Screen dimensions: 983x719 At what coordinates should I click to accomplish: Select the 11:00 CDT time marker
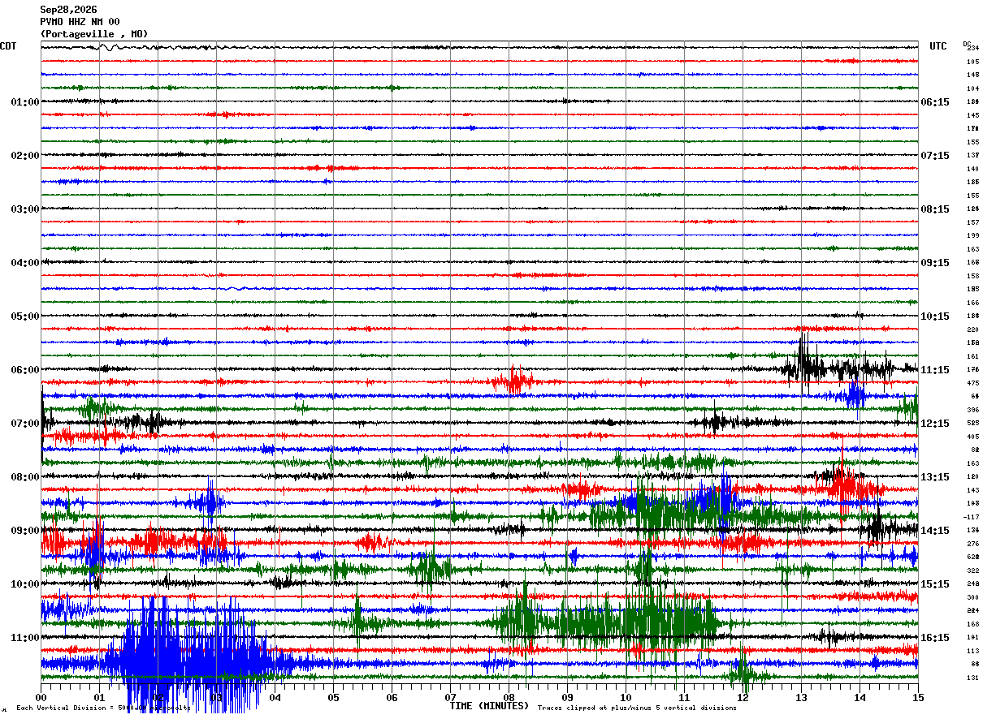coord(25,638)
